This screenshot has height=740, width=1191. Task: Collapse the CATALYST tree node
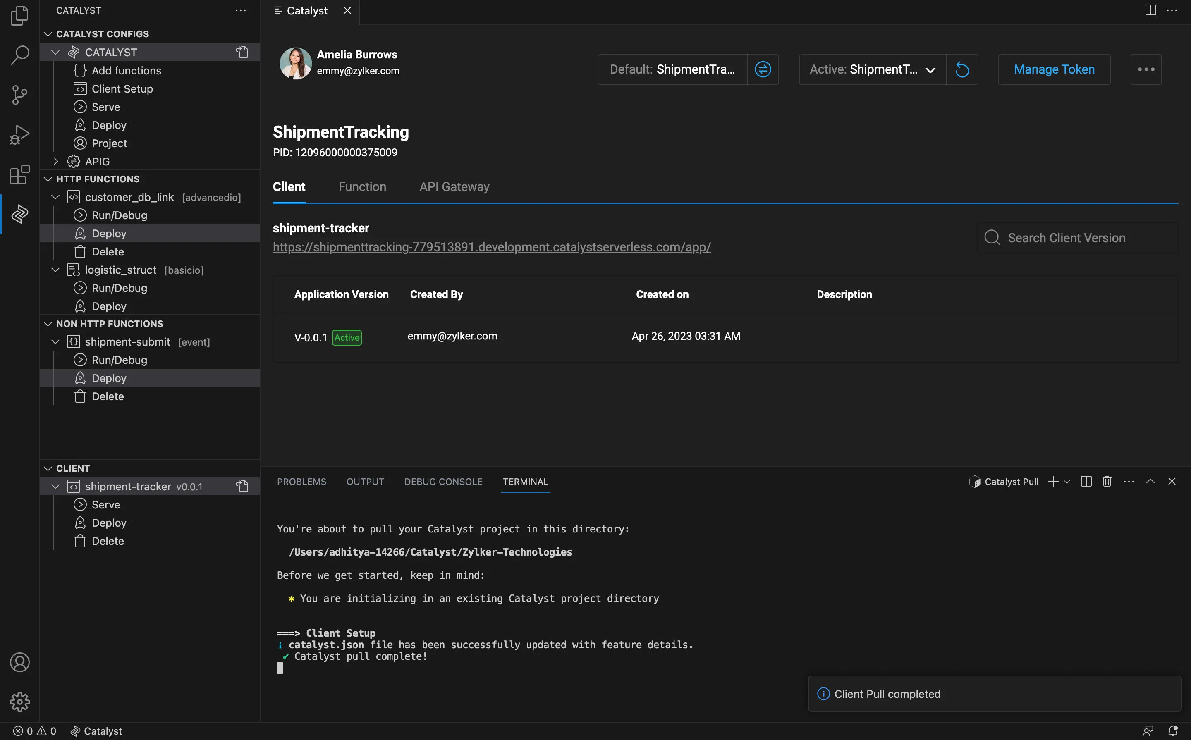(55, 52)
